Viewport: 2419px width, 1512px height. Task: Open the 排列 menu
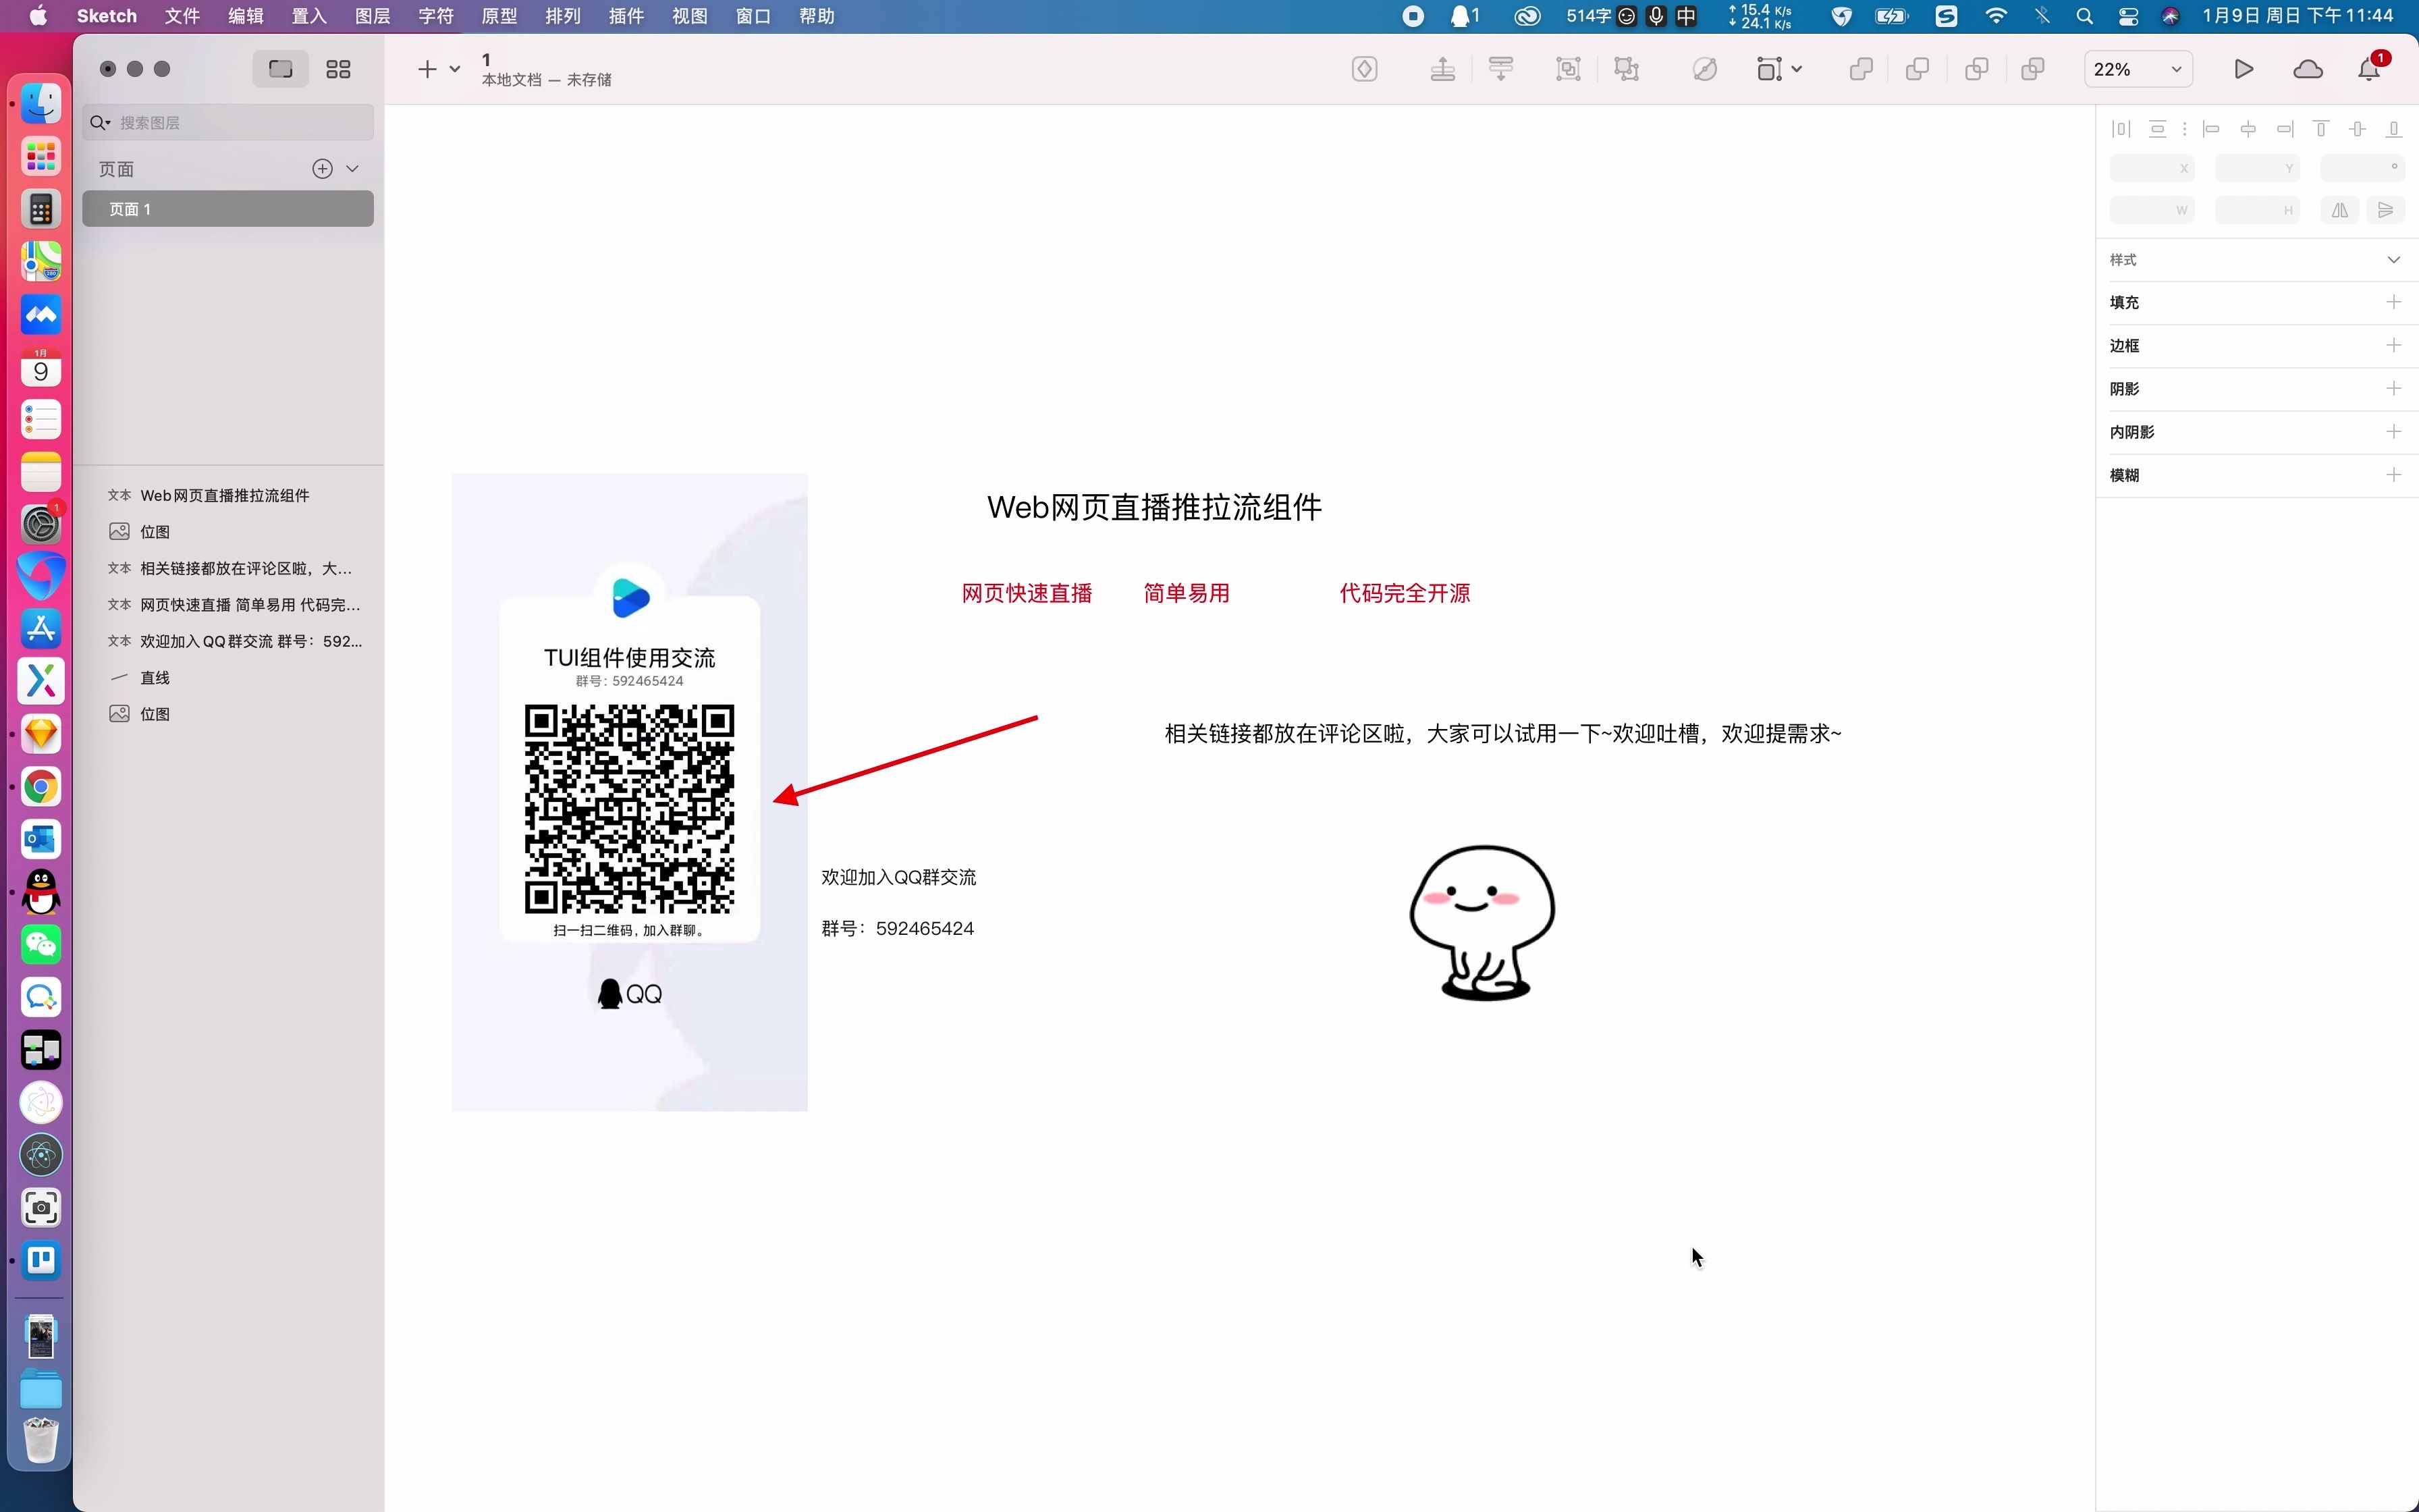(x=563, y=16)
